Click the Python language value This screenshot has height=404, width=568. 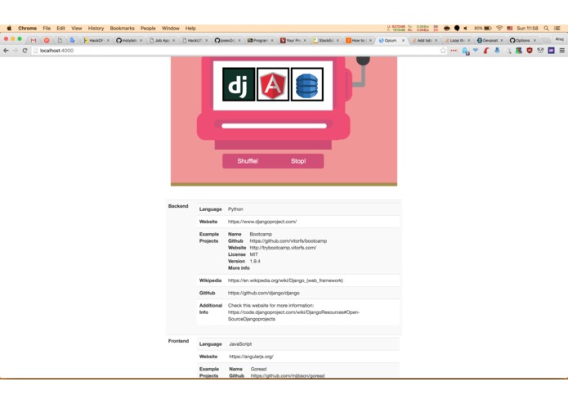tap(235, 209)
